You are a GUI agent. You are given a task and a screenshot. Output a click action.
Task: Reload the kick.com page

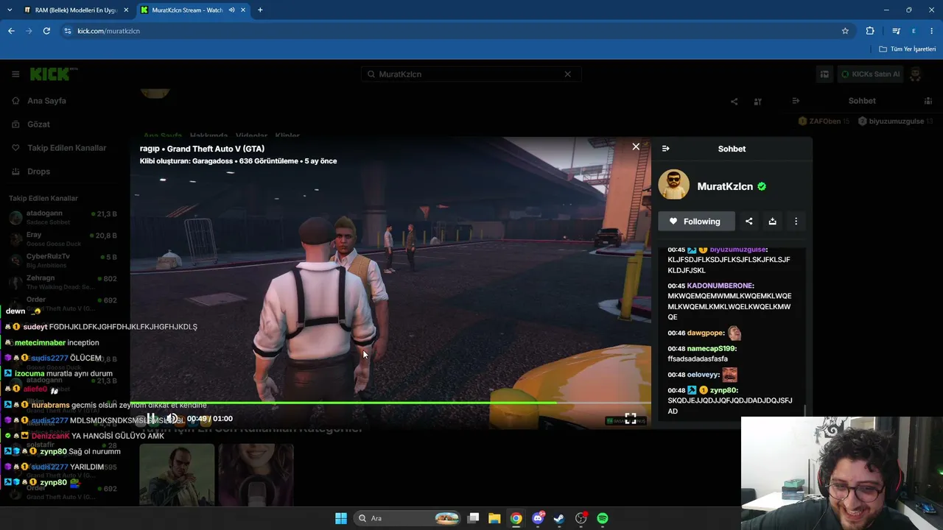46,31
